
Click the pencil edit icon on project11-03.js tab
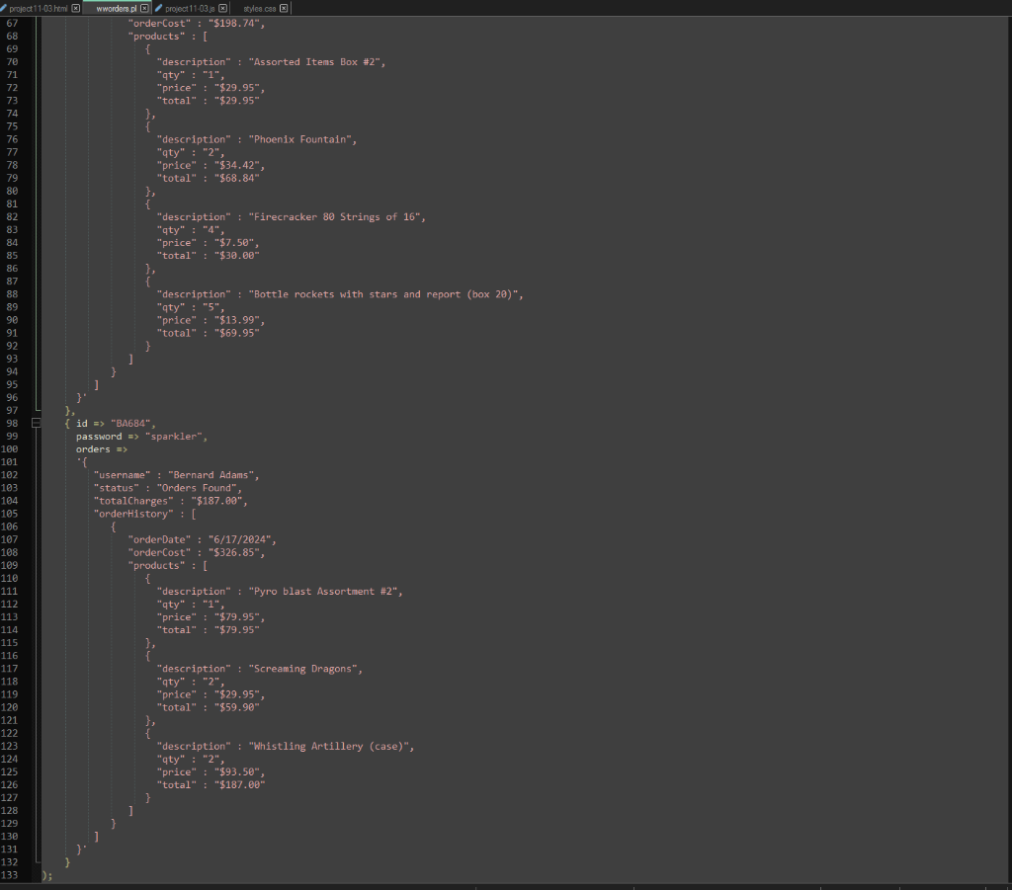coord(159,8)
